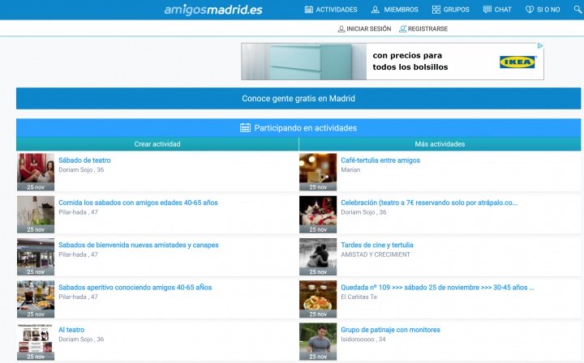Open Quedada nº 109 activity
584x363 pixels.
pyautogui.click(x=438, y=288)
